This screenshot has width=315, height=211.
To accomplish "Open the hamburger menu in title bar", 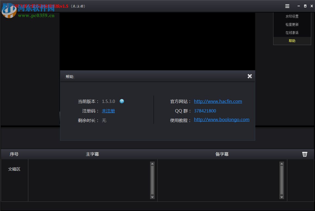I will point(287,6).
